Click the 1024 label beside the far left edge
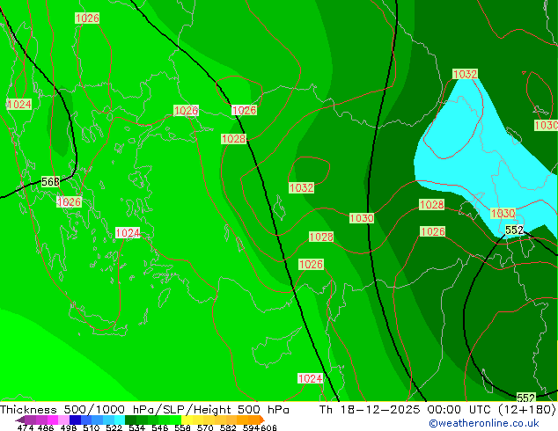The height and width of the screenshot is (431, 558). (19, 105)
